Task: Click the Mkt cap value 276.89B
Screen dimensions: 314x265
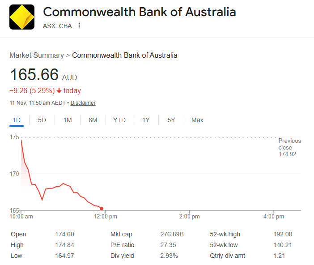Action: [172, 234]
